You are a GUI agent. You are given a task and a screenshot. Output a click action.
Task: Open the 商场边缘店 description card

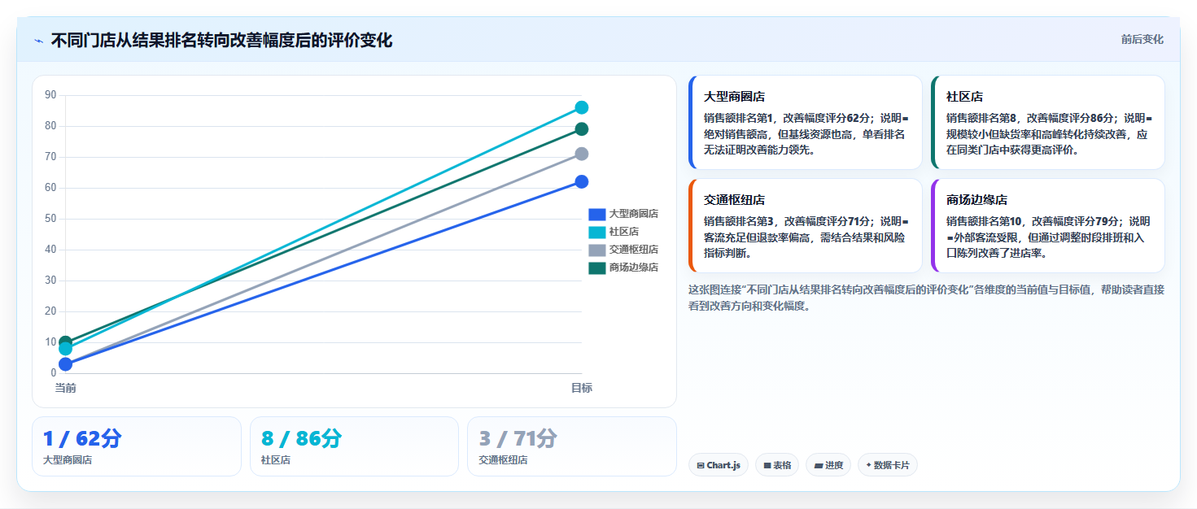coord(1048,226)
